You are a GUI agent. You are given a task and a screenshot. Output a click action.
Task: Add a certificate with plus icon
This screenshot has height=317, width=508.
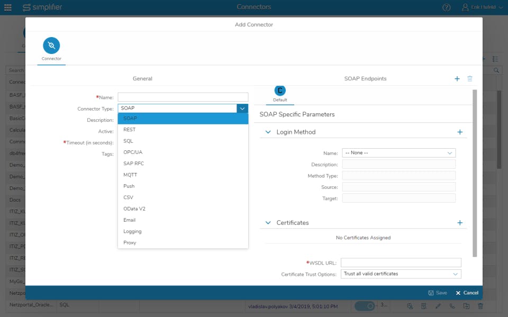(x=460, y=223)
